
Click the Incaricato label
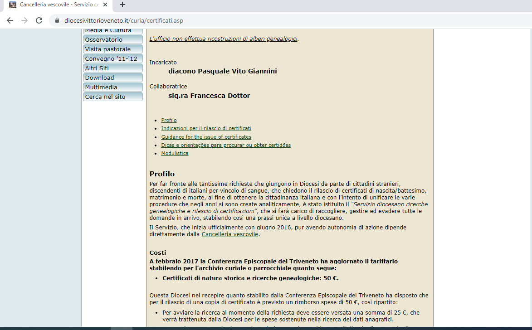[x=163, y=62]
